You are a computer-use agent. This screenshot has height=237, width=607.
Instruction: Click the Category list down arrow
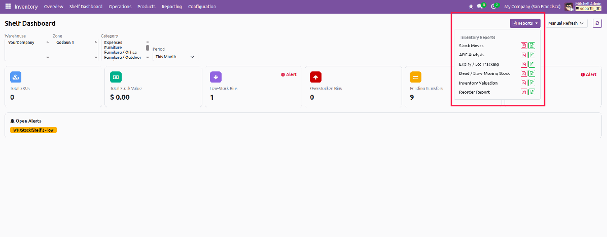148,57
